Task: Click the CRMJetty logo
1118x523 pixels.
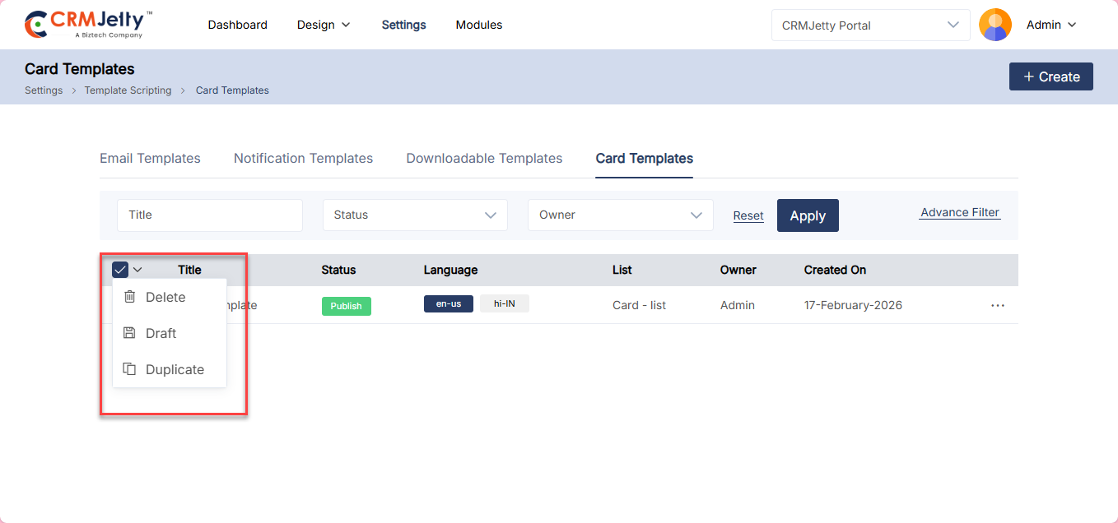Action: (88, 25)
